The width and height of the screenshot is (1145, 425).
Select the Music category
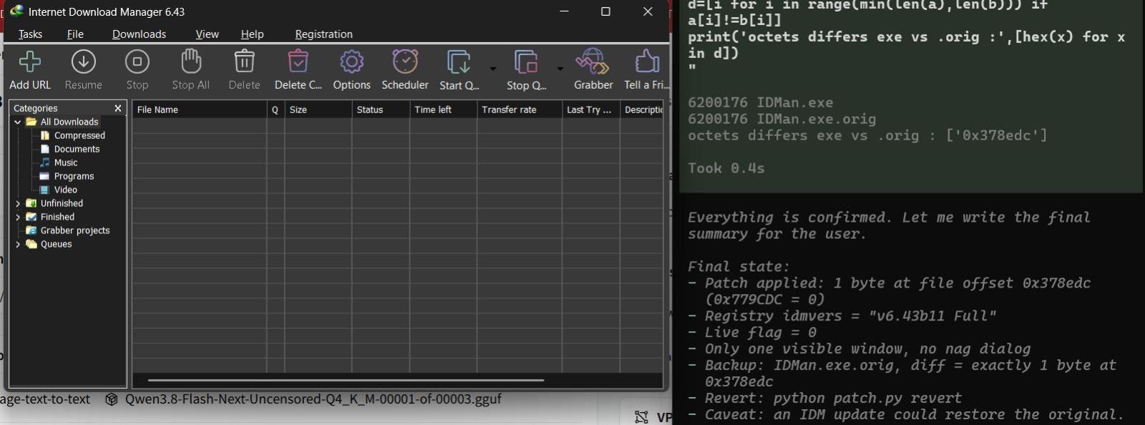(66, 162)
